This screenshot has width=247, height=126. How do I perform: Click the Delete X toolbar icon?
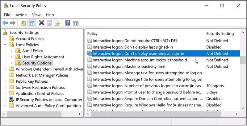tap(42, 23)
